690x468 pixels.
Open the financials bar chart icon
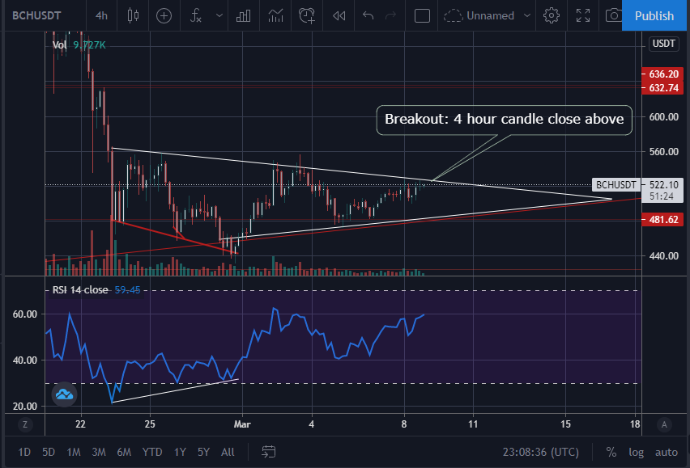243,16
